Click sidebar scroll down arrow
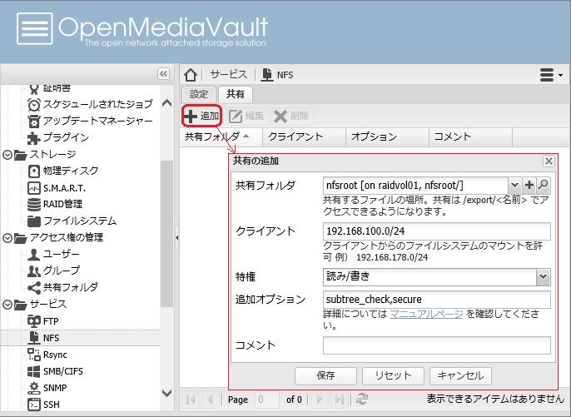 pos(166,393)
